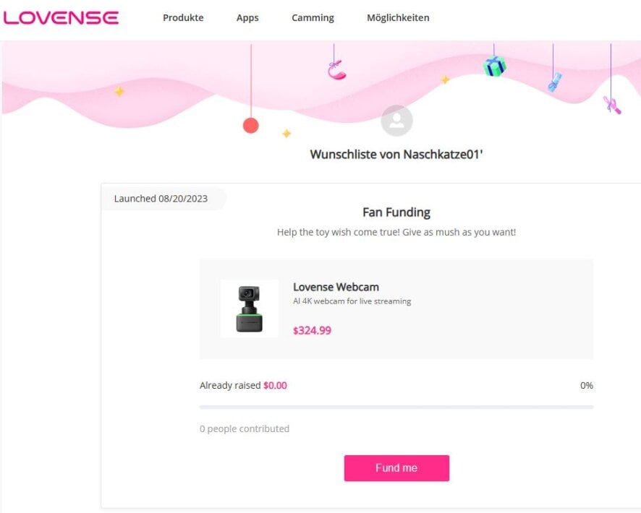Click the green gift box decoration

494,66
